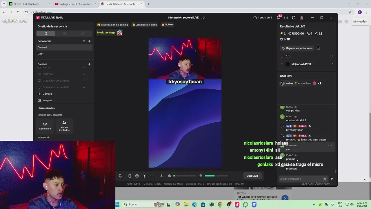Adjust the microphone level slider

click(x=216, y=176)
